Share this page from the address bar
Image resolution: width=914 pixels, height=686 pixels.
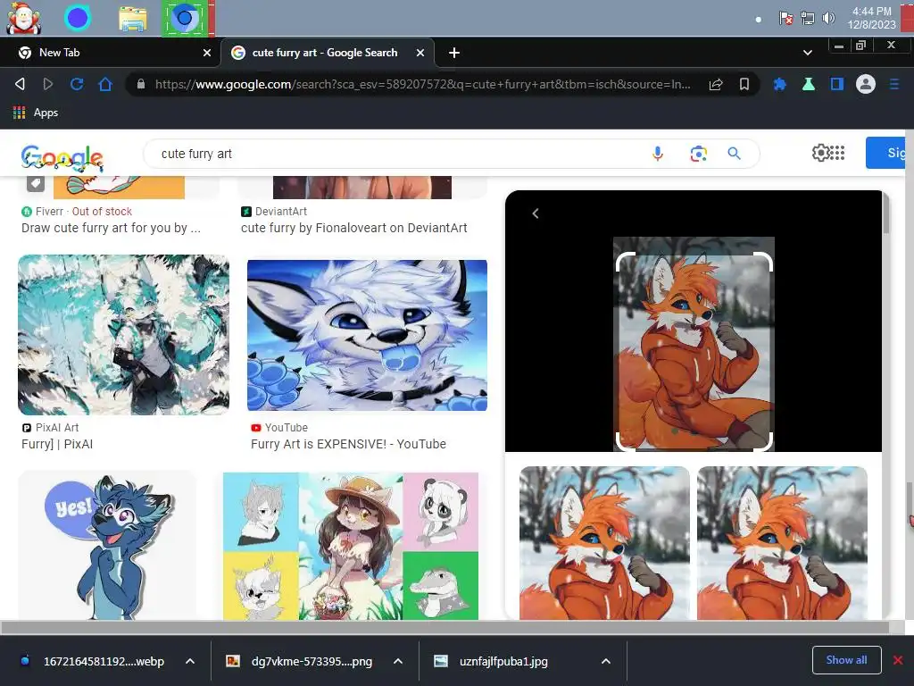(716, 84)
